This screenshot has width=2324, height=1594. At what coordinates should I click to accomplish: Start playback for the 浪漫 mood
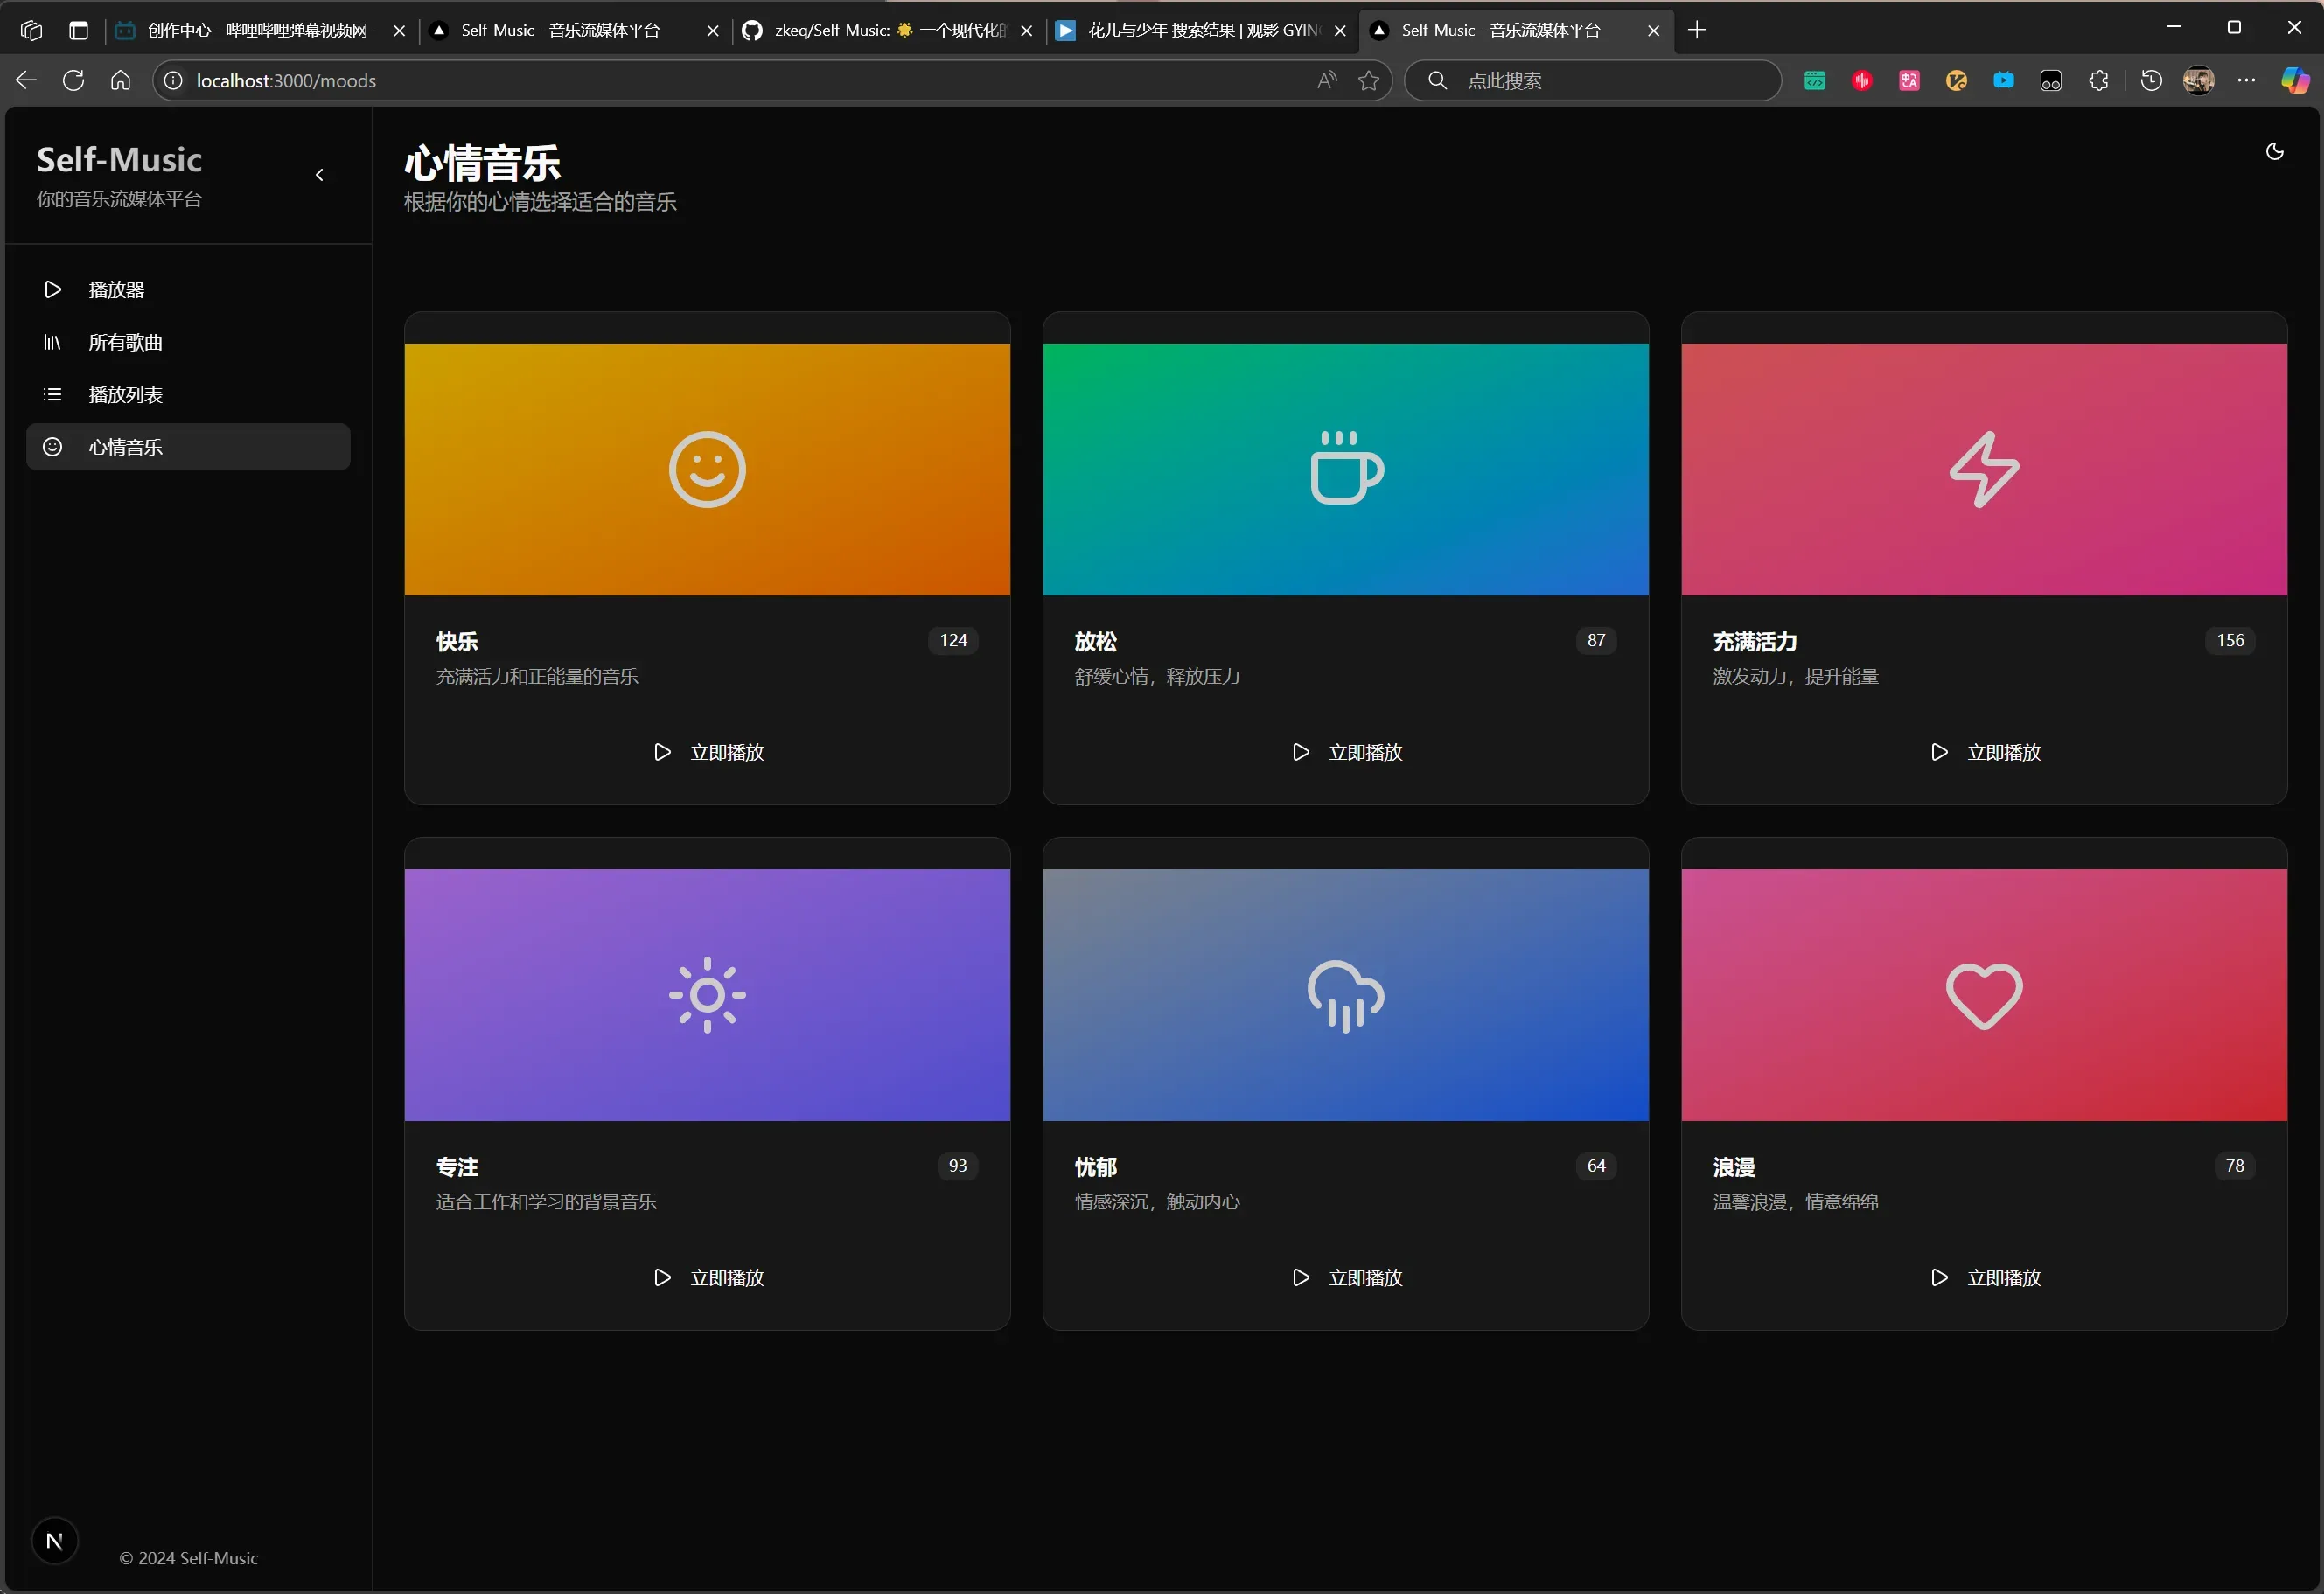coord(1984,1277)
